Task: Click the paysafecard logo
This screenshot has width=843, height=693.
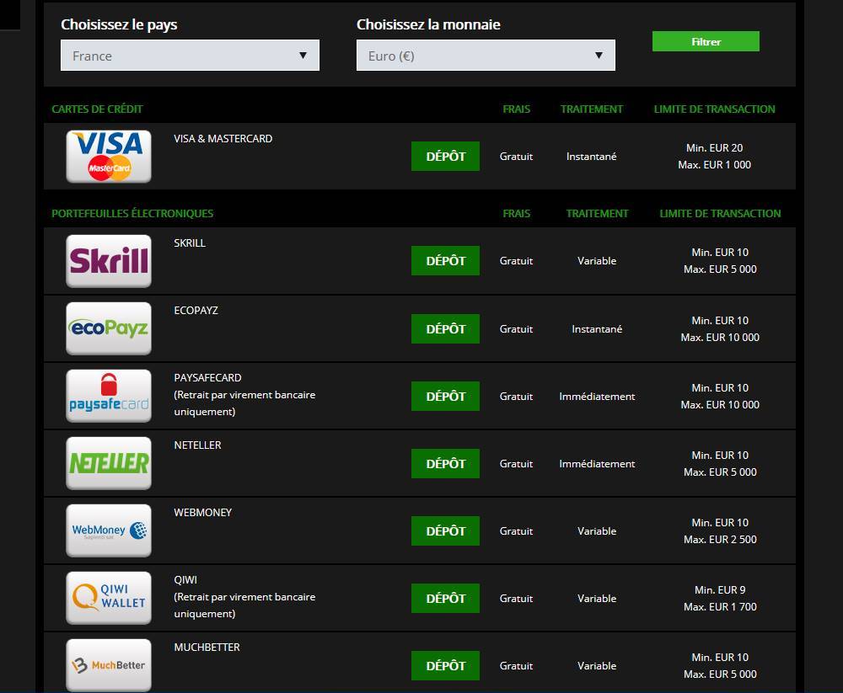Action: [x=109, y=396]
